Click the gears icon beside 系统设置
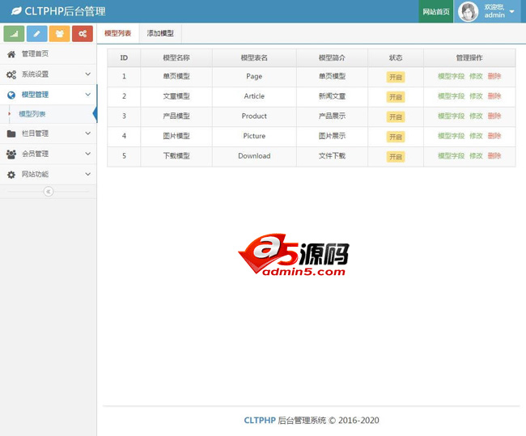 tap(11, 74)
